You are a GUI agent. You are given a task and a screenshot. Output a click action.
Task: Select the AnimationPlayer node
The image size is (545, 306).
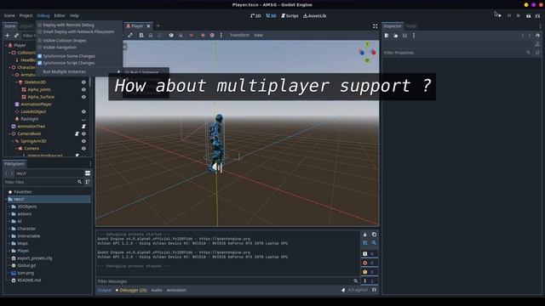click(x=36, y=104)
